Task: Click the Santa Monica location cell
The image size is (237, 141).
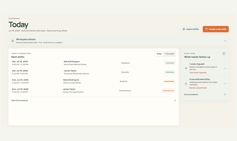Action: (125, 91)
